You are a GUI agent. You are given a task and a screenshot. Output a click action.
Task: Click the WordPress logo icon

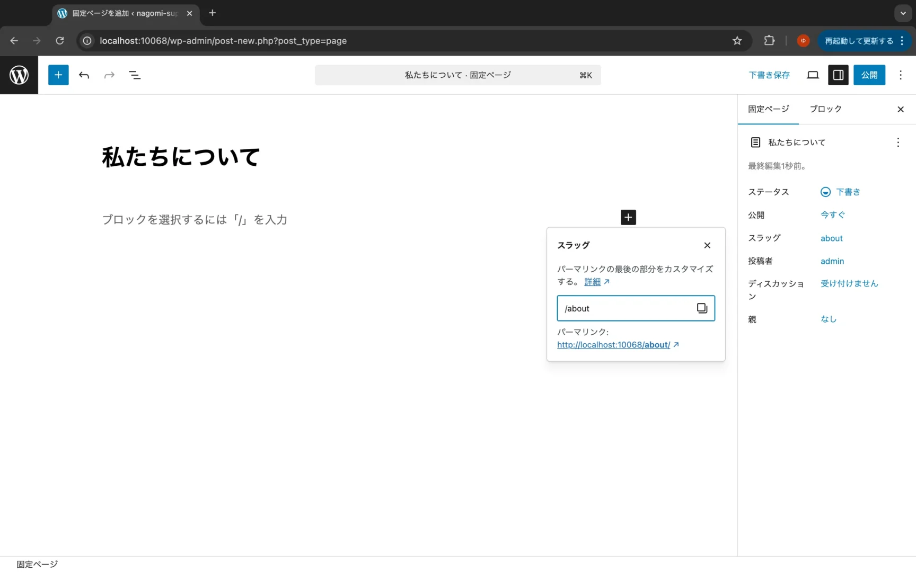(19, 75)
